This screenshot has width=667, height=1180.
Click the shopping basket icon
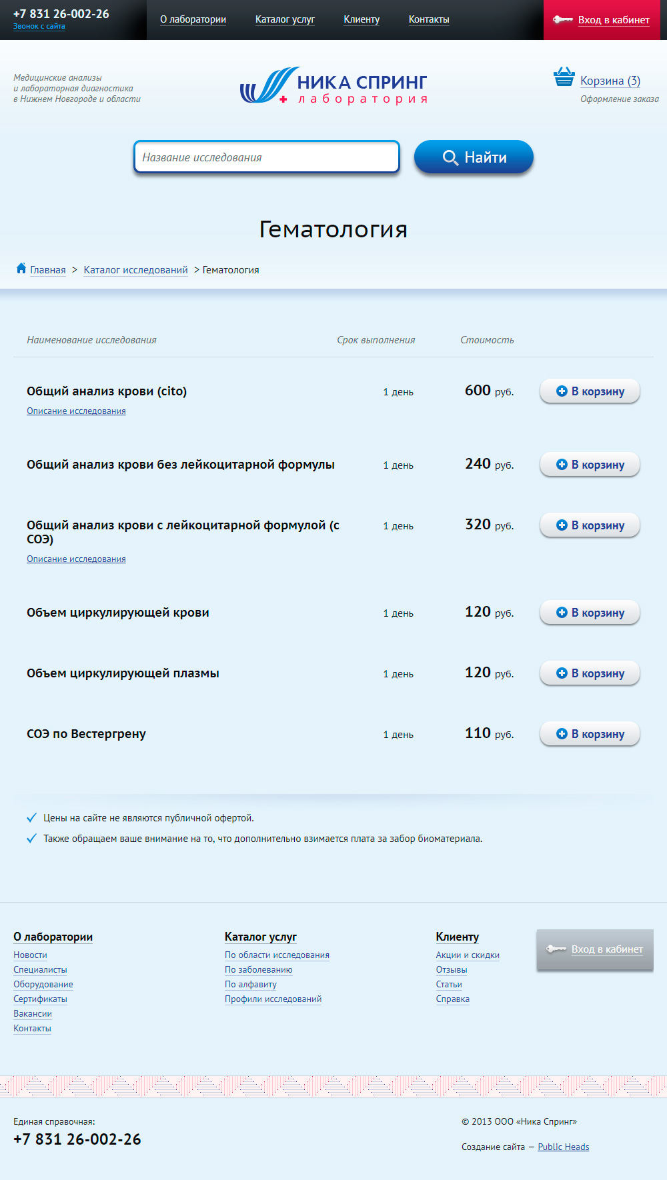(x=564, y=77)
